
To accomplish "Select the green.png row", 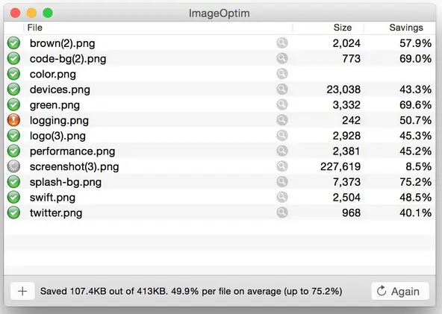I will pyautogui.click(x=220, y=104).
